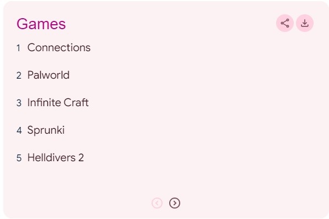Click rank number 1 beside Connections
This screenshot has width=329, height=219.
tap(19, 48)
